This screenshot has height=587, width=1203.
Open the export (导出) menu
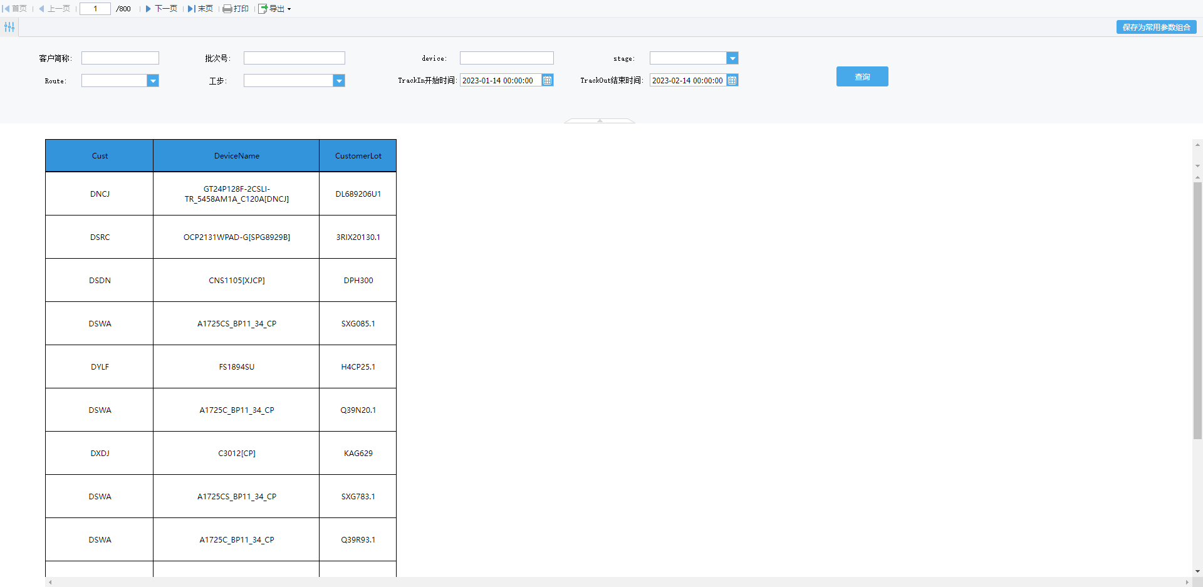coord(275,9)
